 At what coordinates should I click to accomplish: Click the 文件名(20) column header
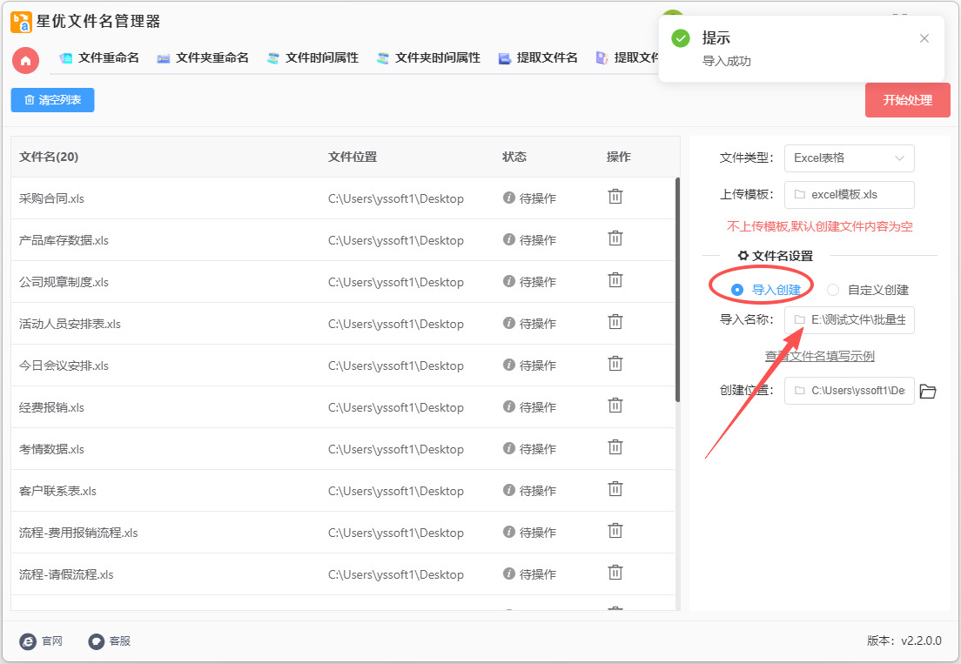pos(49,157)
